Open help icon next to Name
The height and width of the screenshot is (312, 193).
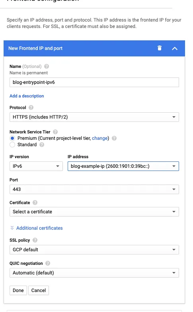tap(47, 66)
